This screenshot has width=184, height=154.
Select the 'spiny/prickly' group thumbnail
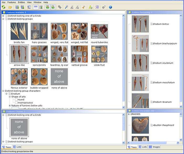pos(39,54)
